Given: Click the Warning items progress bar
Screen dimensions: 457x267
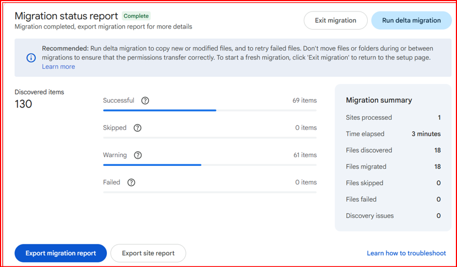Looking at the screenshot, I should (209, 165).
